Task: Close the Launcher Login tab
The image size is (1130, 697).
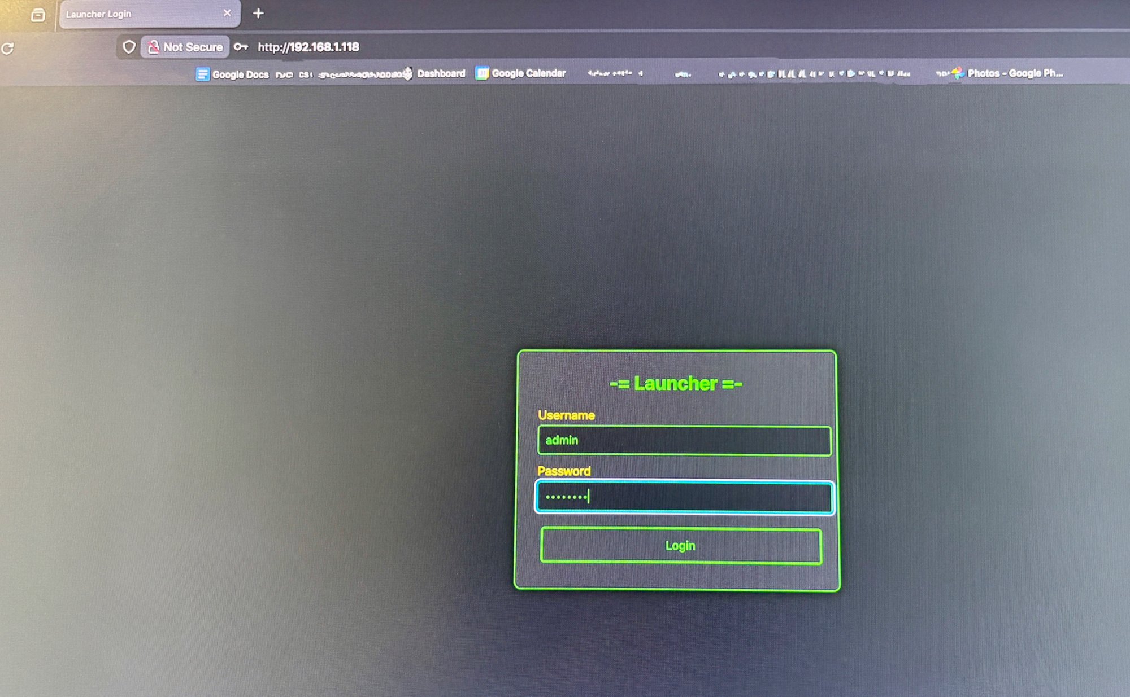Action: click(227, 13)
